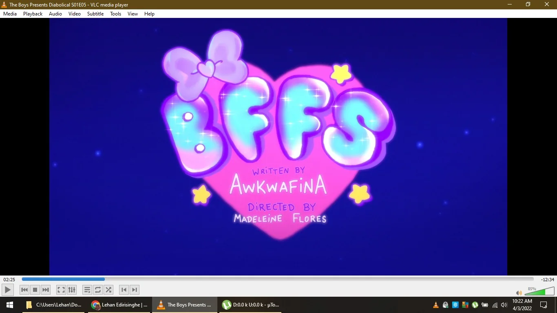Open the Video menu
Viewport: 557px width, 313px height.
point(75,14)
